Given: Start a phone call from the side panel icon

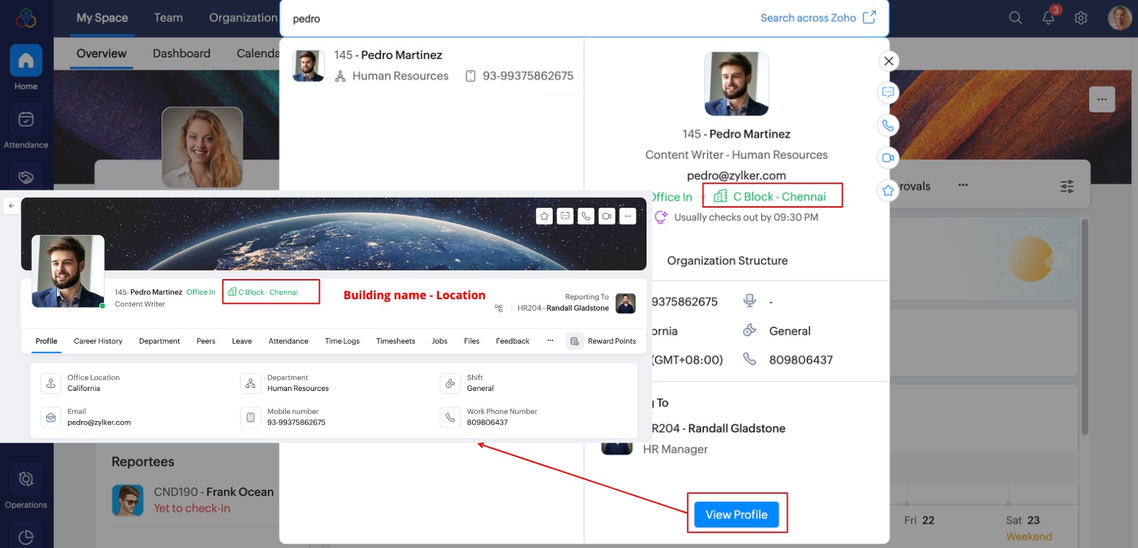Looking at the screenshot, I should pyautogui.click(x=888, y=125).
